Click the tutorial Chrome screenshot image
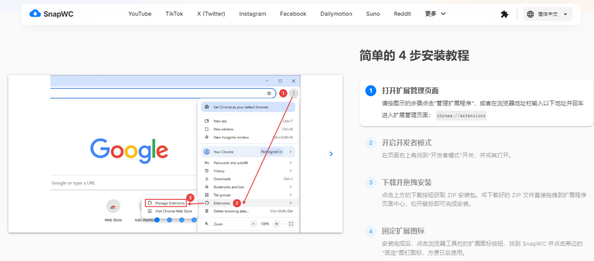Image resolution: width=594 pixels, height=261 pixels. 175,154
